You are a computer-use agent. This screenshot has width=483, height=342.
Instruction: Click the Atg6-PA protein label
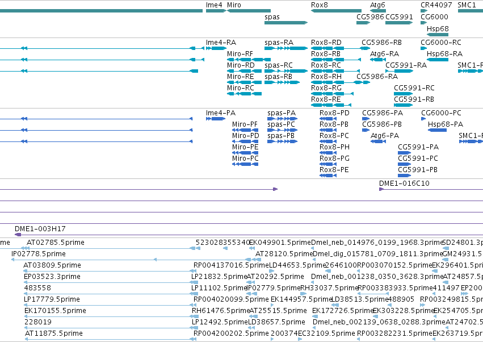[x=385, y=136]
